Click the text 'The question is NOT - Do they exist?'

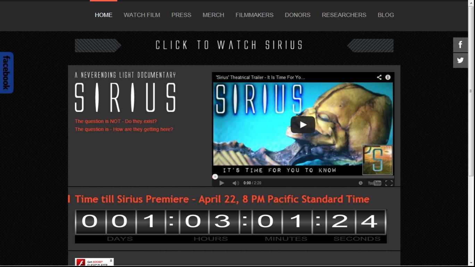(x=116, y=121)
